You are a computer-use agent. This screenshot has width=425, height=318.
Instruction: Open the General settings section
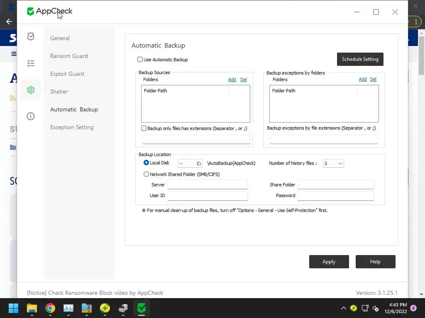click(x=60, y=38)
